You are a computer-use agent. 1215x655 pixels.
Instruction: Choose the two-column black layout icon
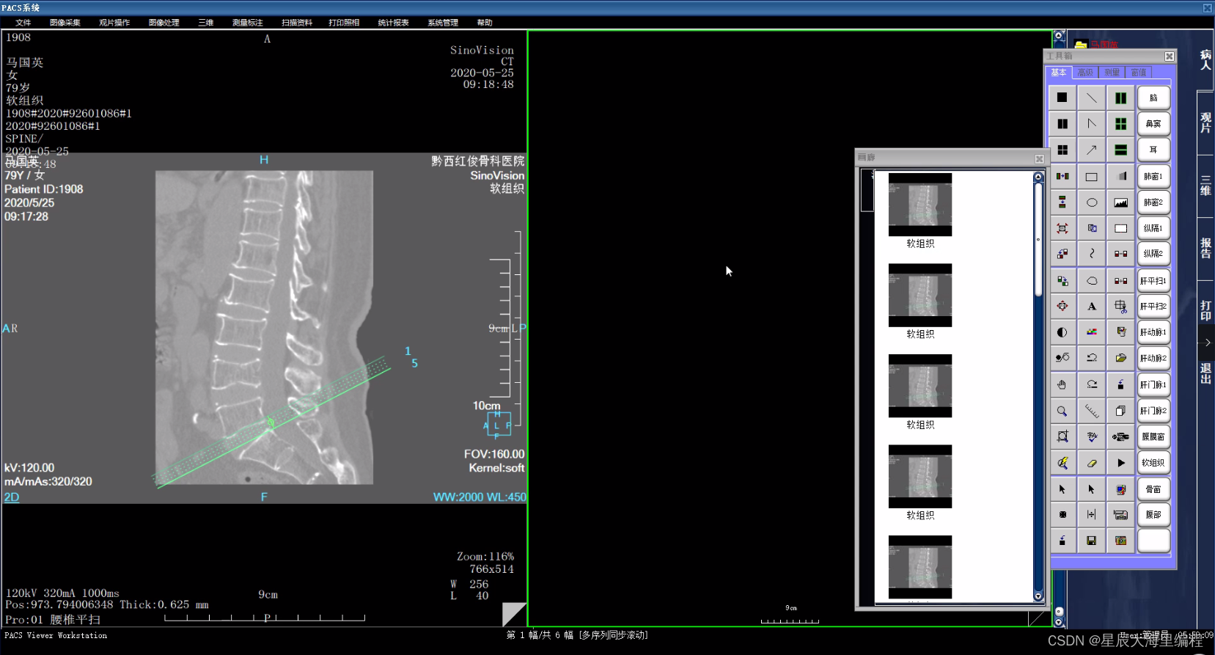(1062, 124)
